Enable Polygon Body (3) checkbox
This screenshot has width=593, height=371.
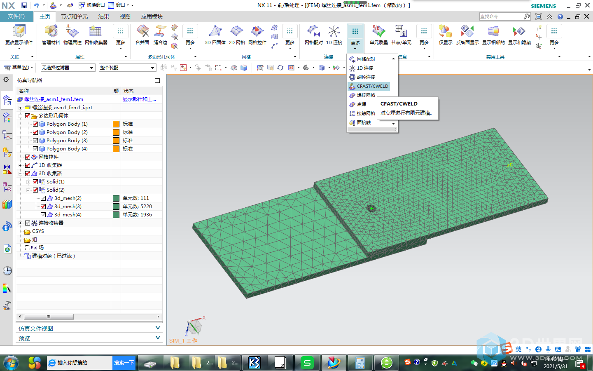pyautogui.click(x=35, y=141)
